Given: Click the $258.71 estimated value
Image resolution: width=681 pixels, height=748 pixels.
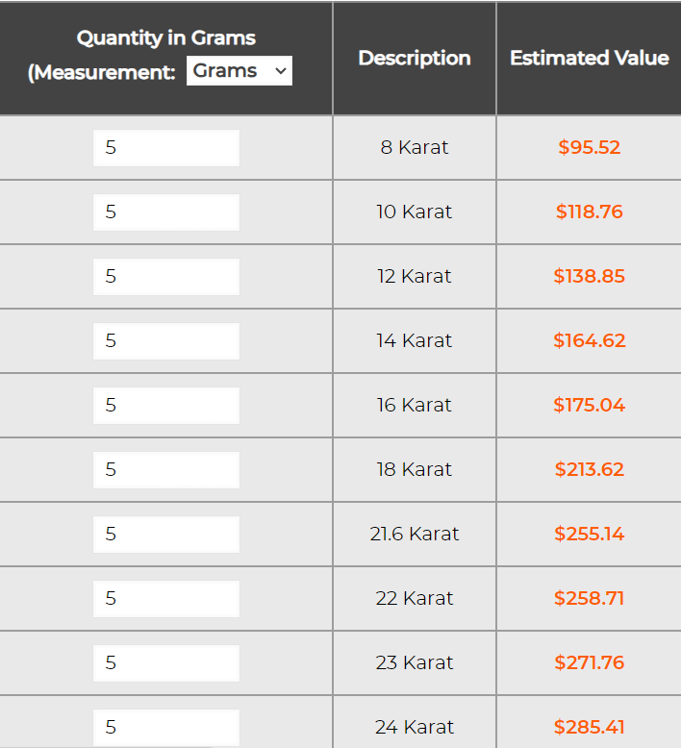Looking at the screenshot, I should [590, 598].
